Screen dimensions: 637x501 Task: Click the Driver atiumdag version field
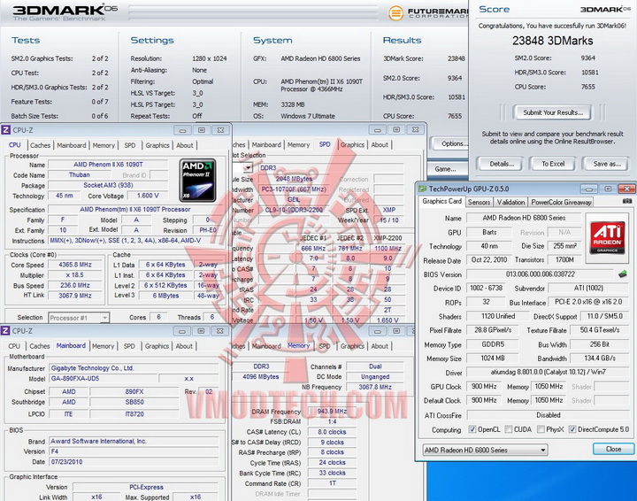pyautogui.click(x=548, y=372)
